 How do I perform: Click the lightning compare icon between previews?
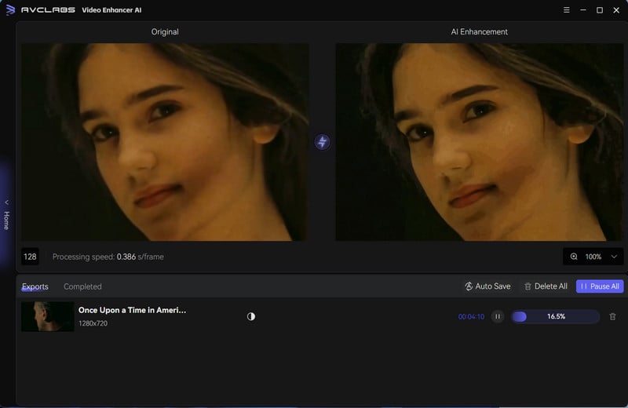[323, 142]
